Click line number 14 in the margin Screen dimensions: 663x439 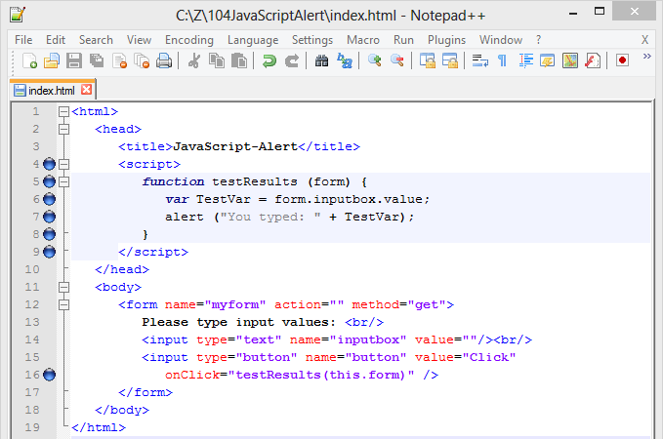pos(34,339)
